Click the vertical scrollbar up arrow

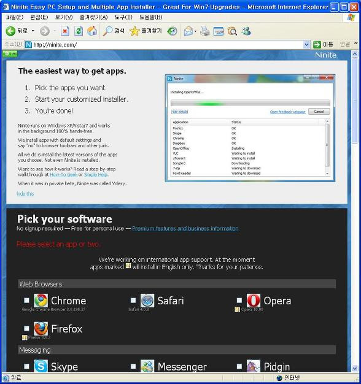tap(355, 54)
